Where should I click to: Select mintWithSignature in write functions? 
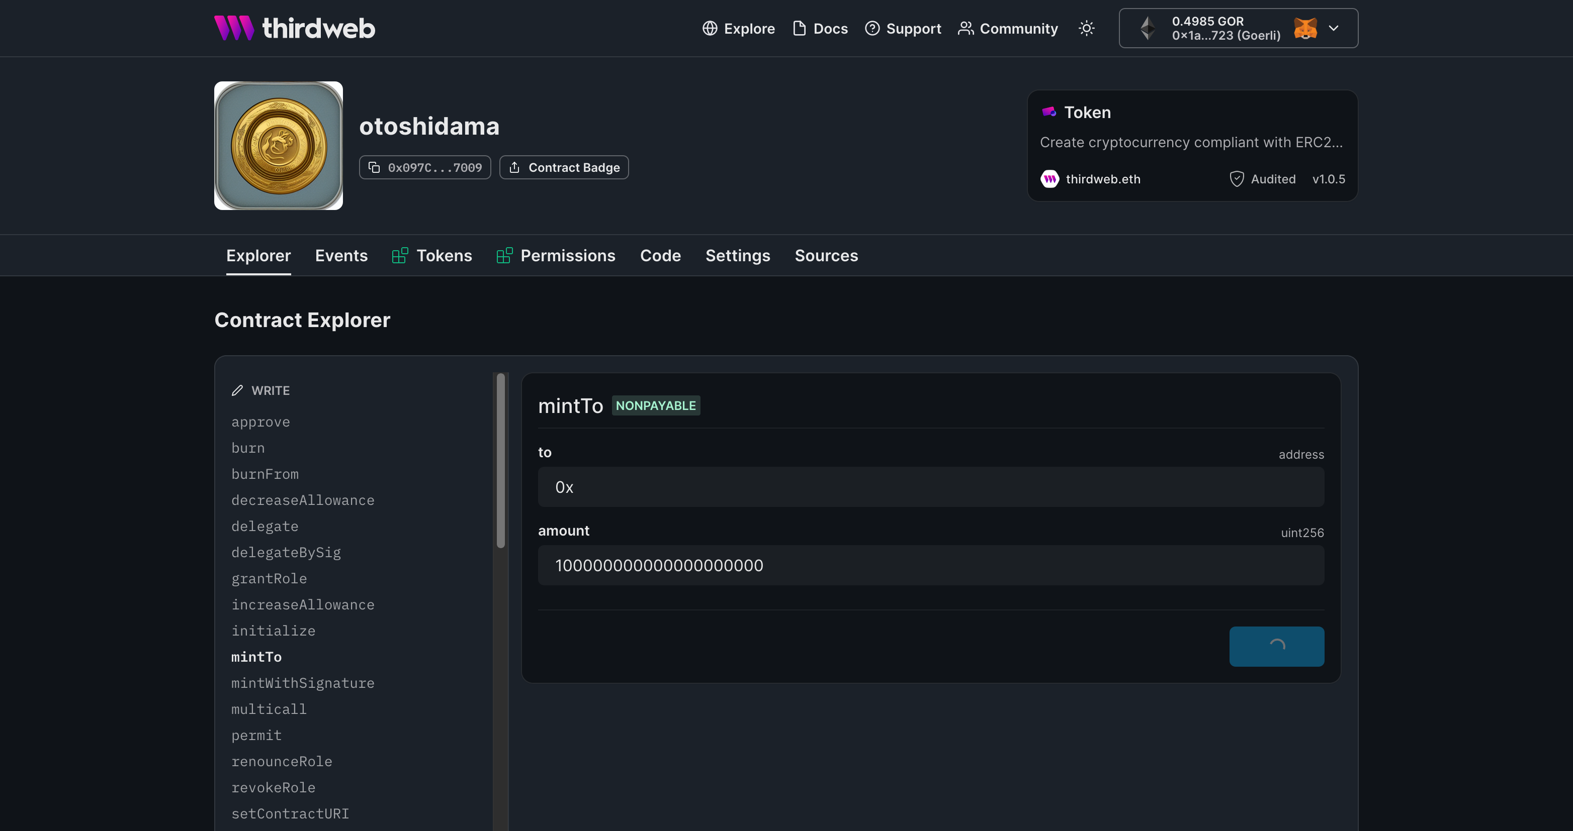pyautogui.click(x=302, y=683)
